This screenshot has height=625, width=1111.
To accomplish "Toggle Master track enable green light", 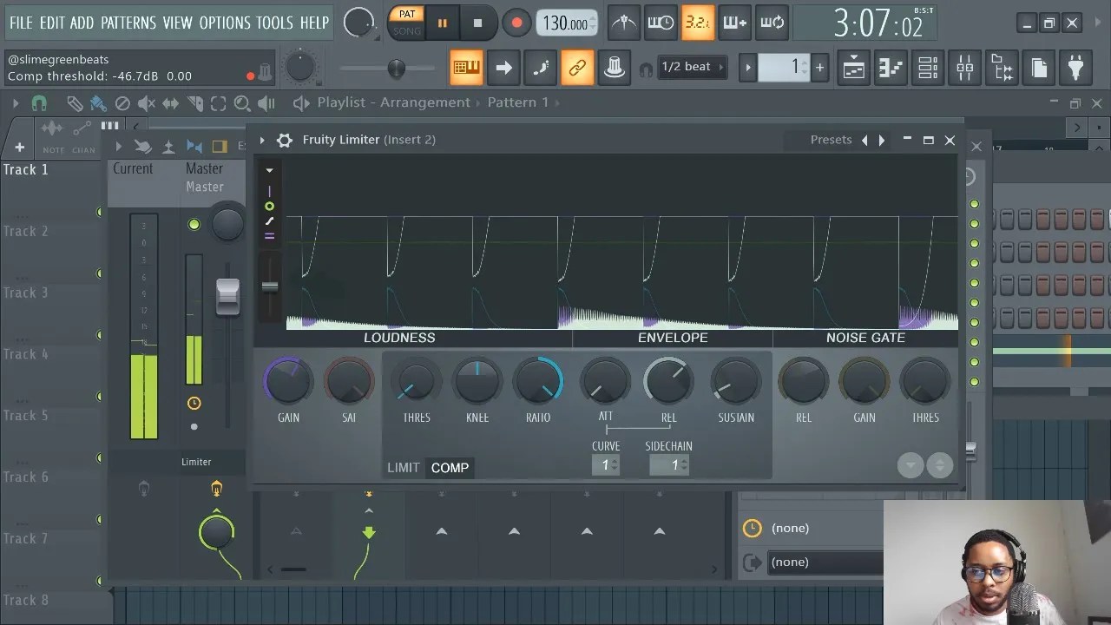I will [194, 225].
